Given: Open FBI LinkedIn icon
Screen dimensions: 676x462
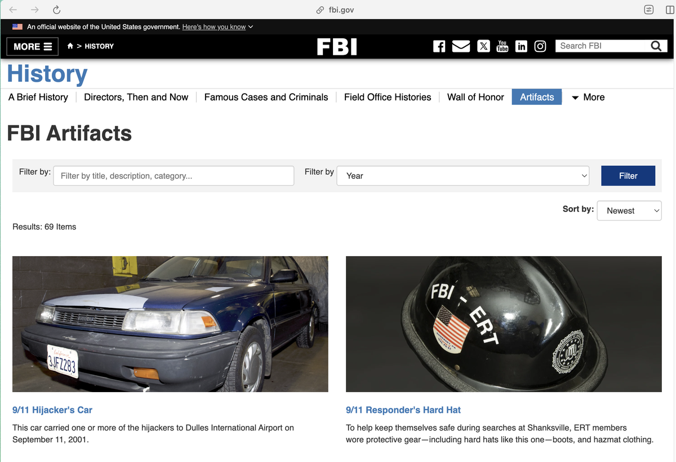Looking at the screenshot, I should point(521,46).
